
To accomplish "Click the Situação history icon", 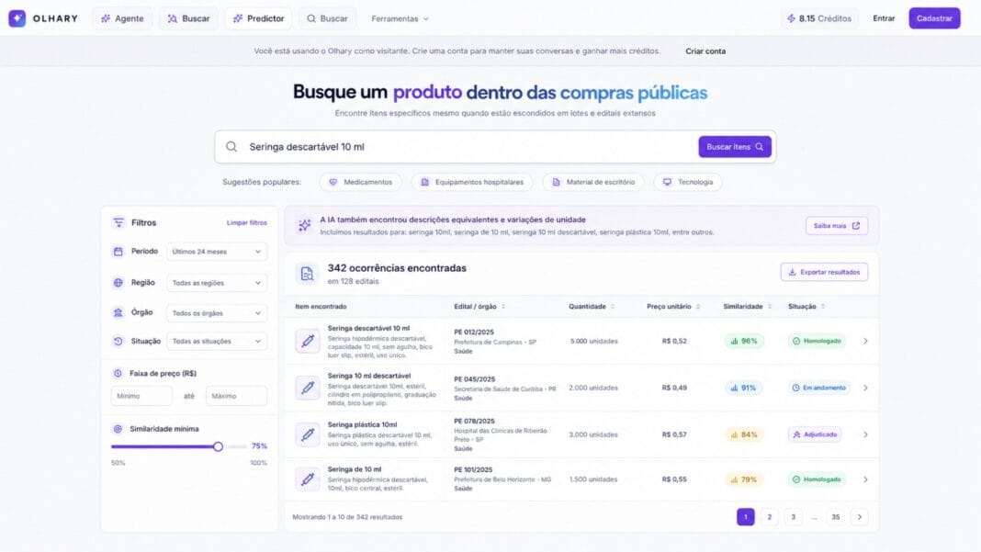I will [x=118, y=341].
